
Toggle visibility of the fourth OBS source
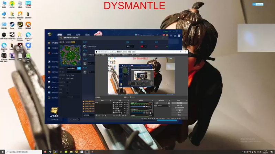tap(124, 109)
